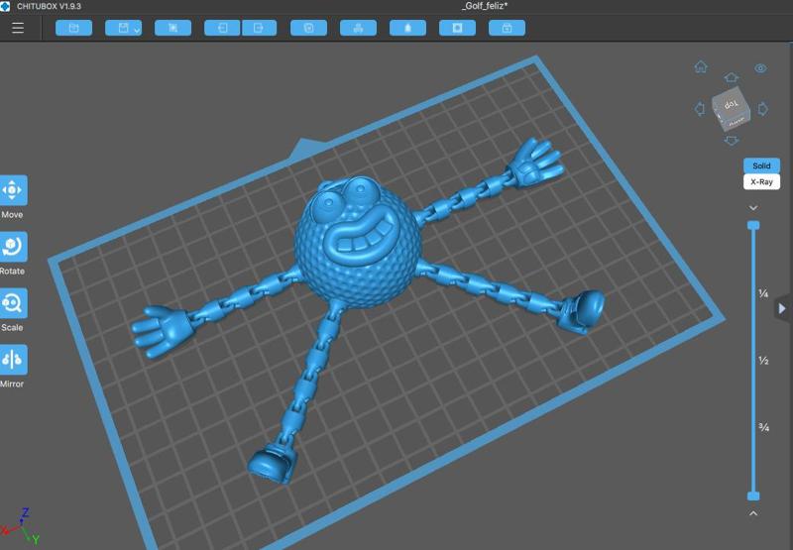The image size is (793, 550).
Task: Click up chevron below layer slider
Action: point(753,513)
